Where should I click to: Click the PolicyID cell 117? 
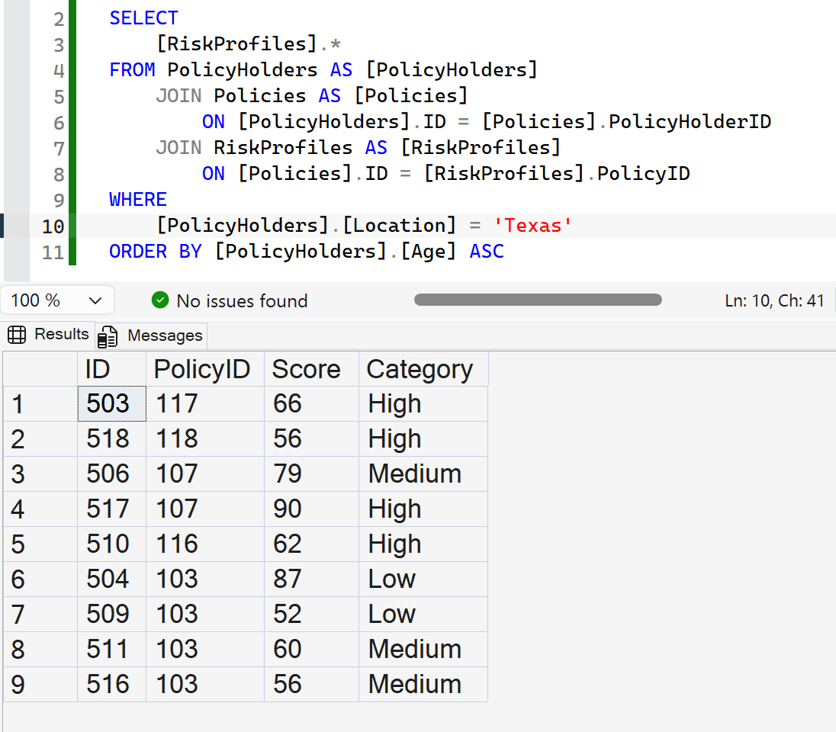tap(204, 403)
